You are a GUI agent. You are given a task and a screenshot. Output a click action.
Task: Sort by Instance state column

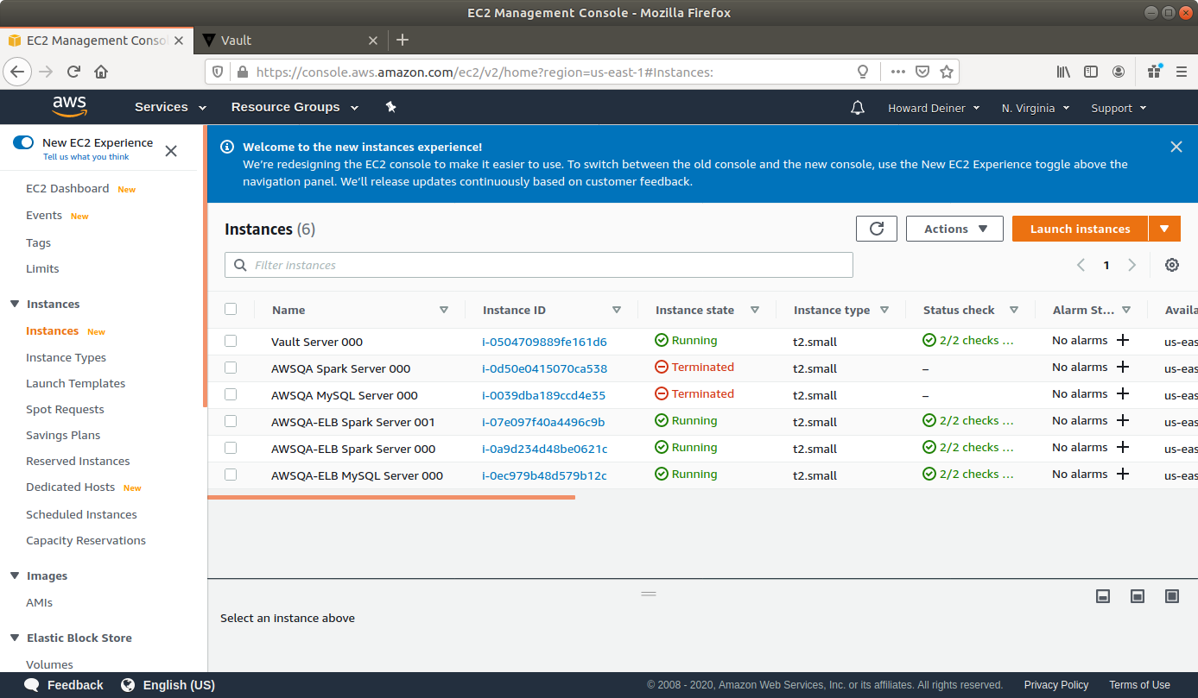pos(755,310)
